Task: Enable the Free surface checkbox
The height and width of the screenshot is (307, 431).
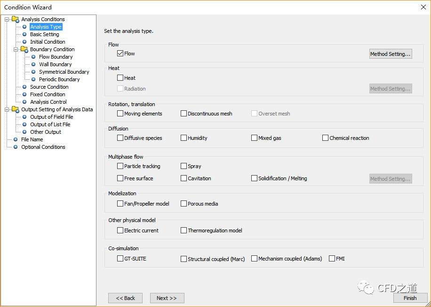Action: pos(120,178)
